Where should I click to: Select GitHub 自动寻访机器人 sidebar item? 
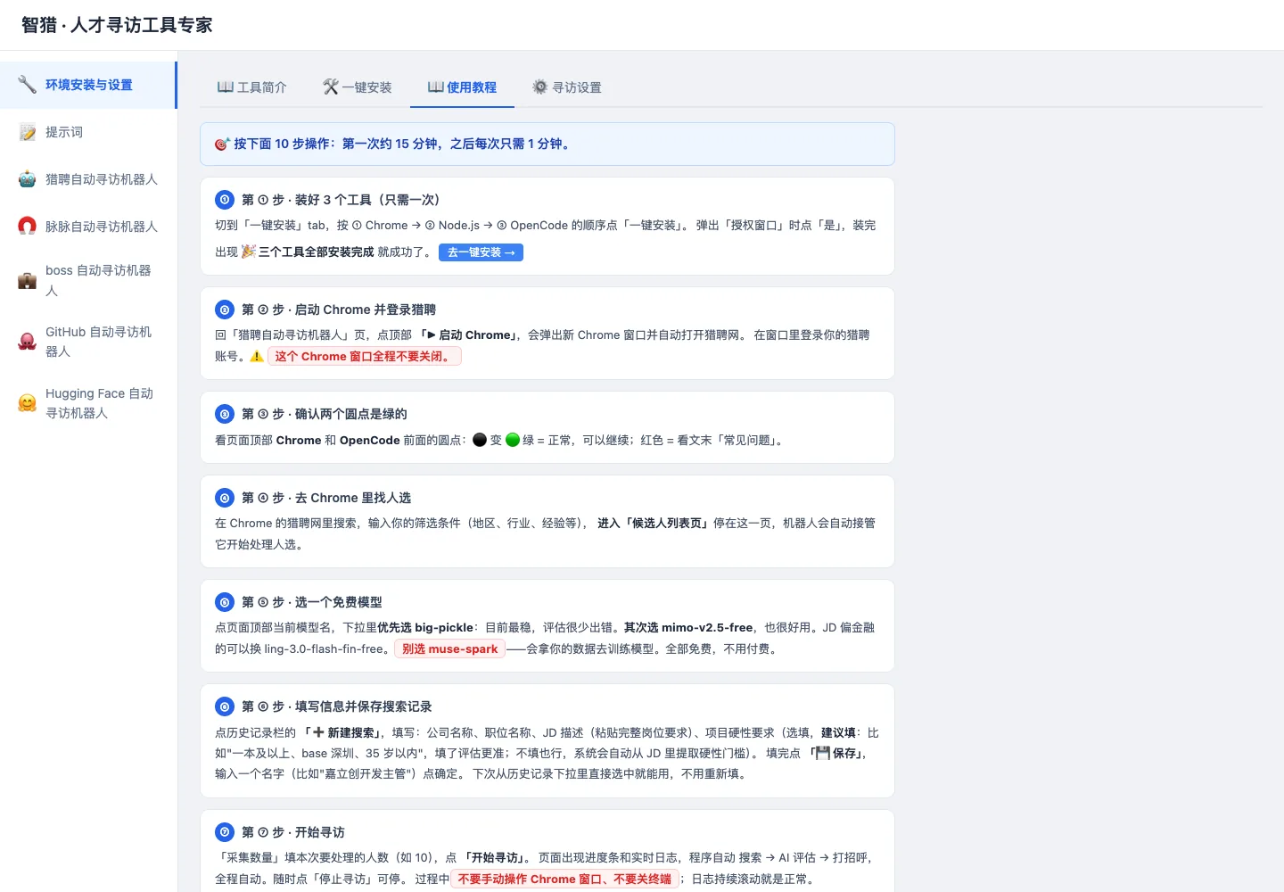(x=88, y=342)
